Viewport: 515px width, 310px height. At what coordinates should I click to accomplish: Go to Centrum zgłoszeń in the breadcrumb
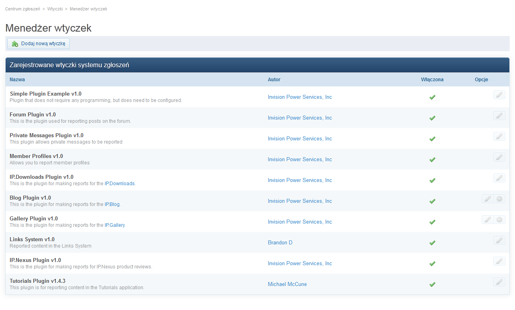pos(22,9)
